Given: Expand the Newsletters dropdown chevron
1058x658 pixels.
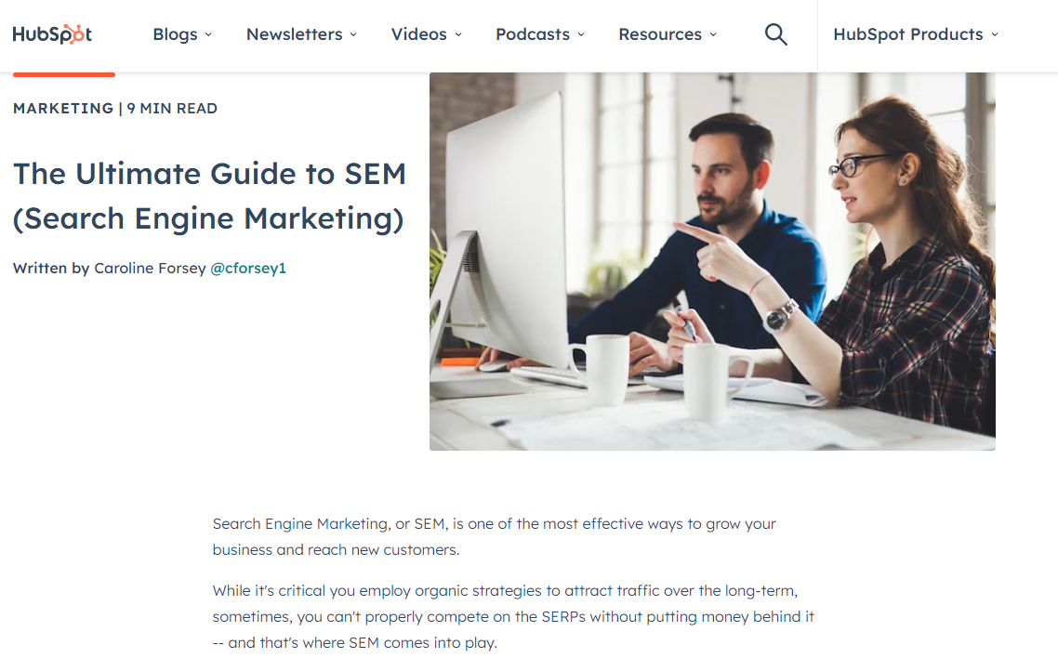Looking at the screenshot, I should pyautogui.click(x=353, y=34).
